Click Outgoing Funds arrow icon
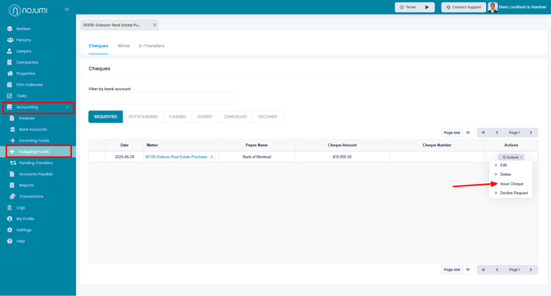 [x=12, y=152]
